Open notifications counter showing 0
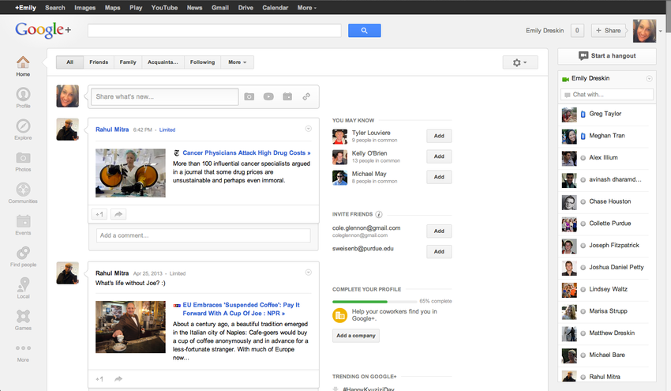671x391 pixels. point(577,30)
